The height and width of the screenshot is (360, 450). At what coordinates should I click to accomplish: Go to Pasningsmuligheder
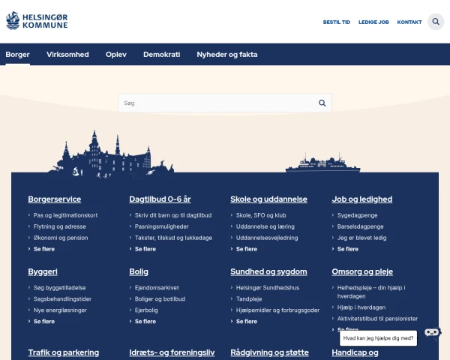(161, 226)
